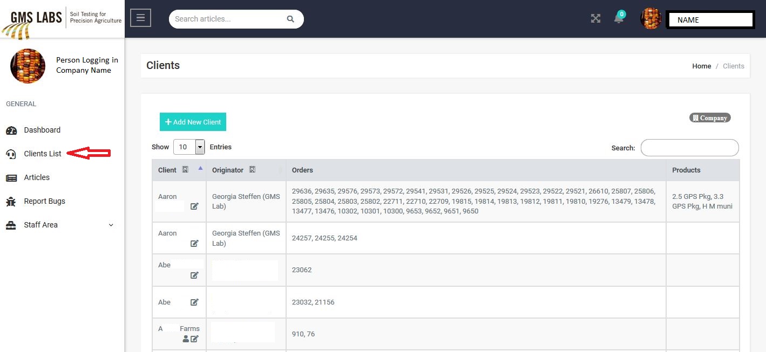Click the Articles list icon
The image size is (766, 352).
point(11,178)
